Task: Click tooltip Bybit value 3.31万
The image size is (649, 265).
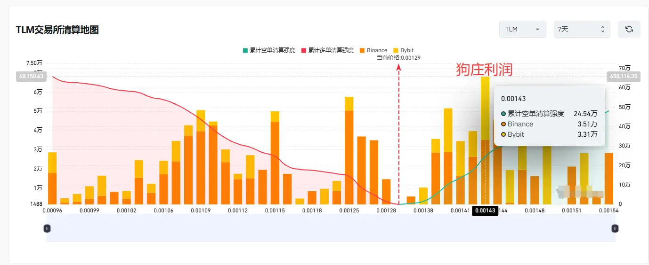Action: click(588, 134)
